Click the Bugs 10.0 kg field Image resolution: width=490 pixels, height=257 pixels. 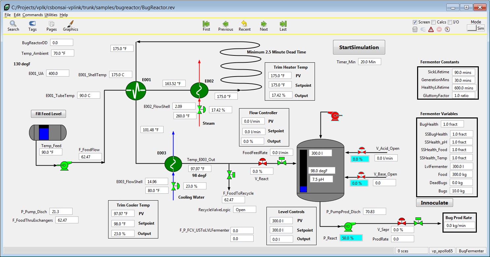point(461,190)
